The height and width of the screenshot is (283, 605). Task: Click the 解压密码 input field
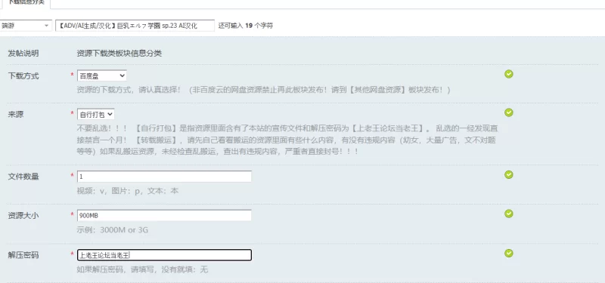pos(164,255)
